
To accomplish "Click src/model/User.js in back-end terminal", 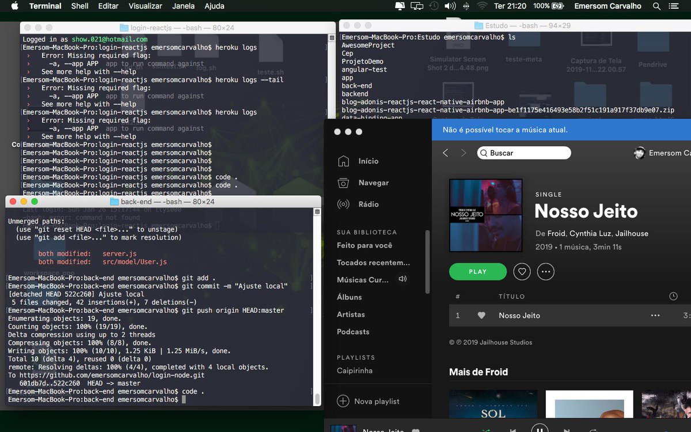I will [x=134, y=262].
